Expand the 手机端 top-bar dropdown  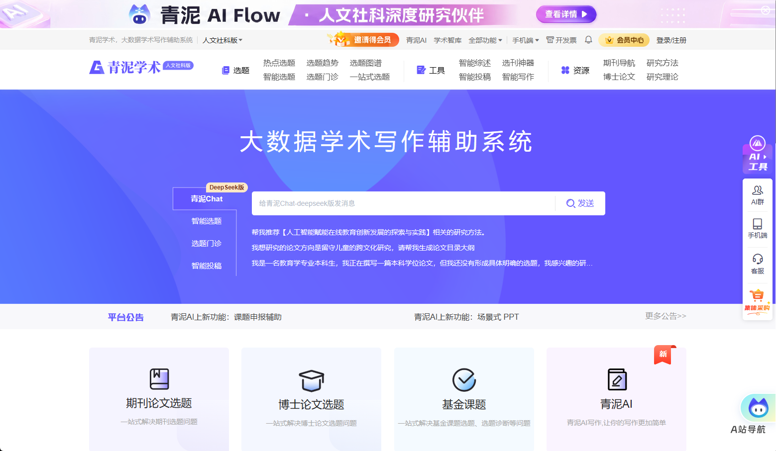(x=526, y=40)
